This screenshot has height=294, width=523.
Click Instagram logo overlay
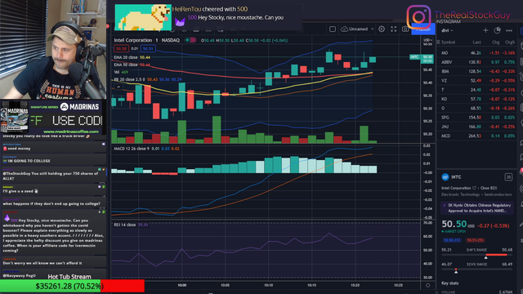click(418, 16)
